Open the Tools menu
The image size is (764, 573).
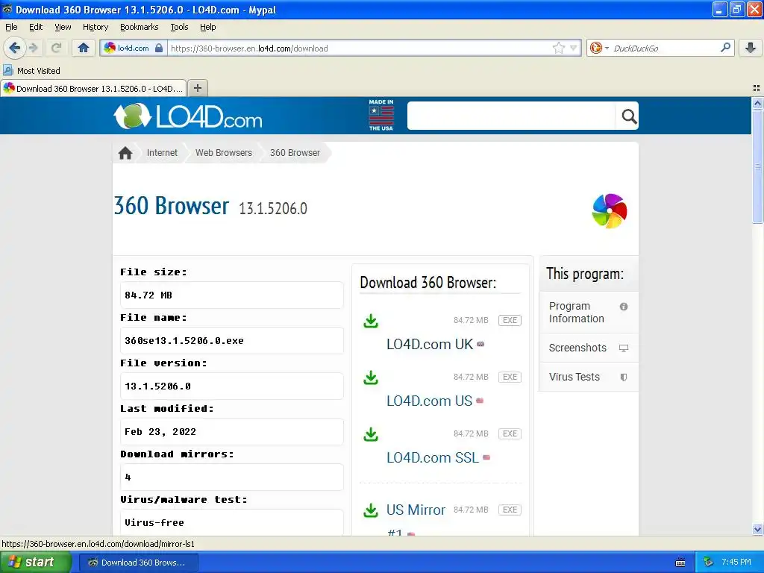coord(179,27)
